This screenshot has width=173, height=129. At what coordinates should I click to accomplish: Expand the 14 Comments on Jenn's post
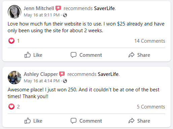click(150, 41)
